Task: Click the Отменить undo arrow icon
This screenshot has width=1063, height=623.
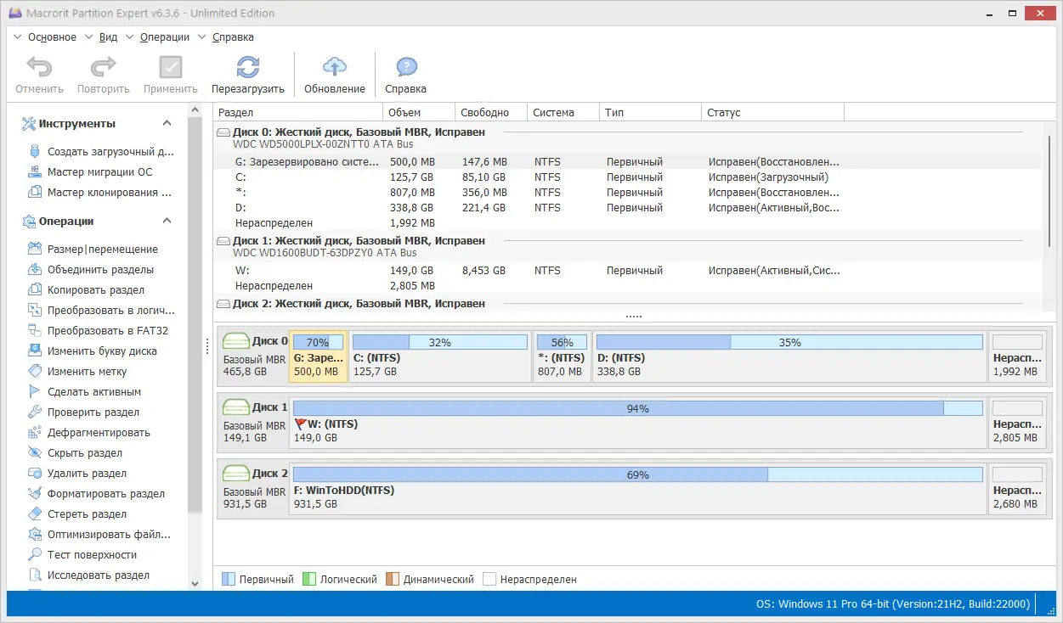Action: (39, 68)
